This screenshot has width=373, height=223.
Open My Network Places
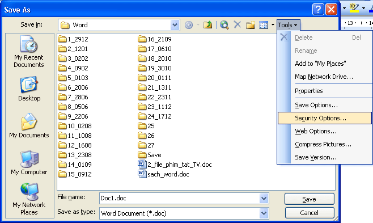(x=29, y=199)
